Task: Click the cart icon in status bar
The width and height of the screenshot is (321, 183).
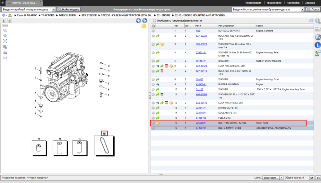Action: tap(312, 178)
